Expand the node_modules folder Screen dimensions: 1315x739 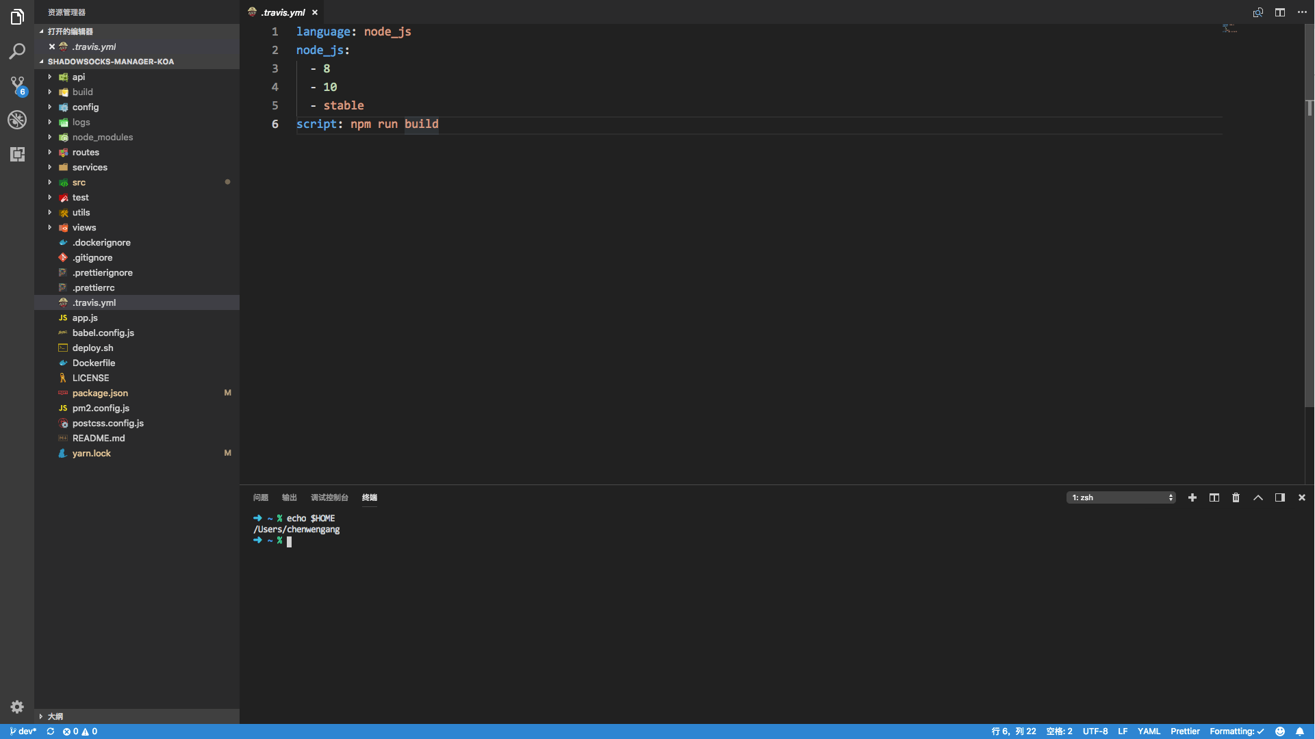(102, 137)
